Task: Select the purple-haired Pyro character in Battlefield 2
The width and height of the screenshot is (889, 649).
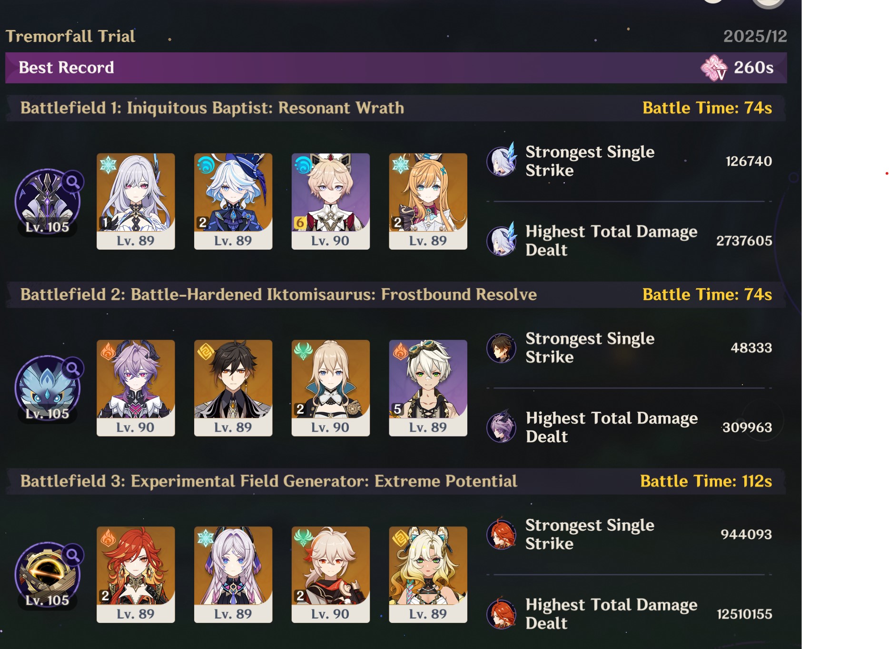Action: (136, 388)
